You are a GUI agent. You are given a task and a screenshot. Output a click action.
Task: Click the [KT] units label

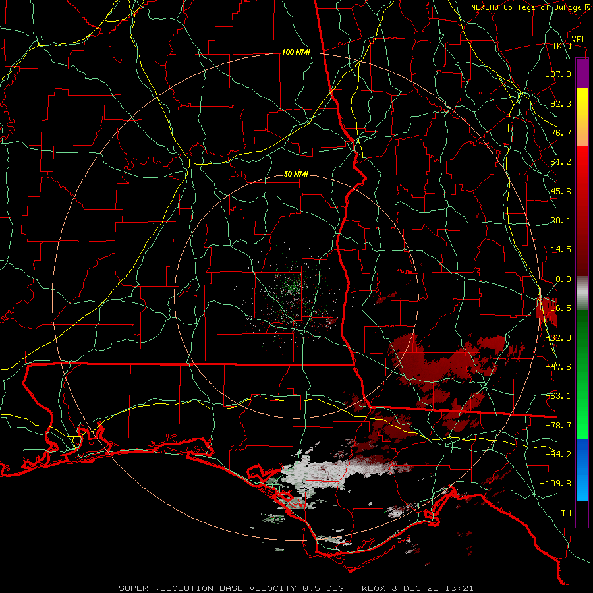click(563, 45)
